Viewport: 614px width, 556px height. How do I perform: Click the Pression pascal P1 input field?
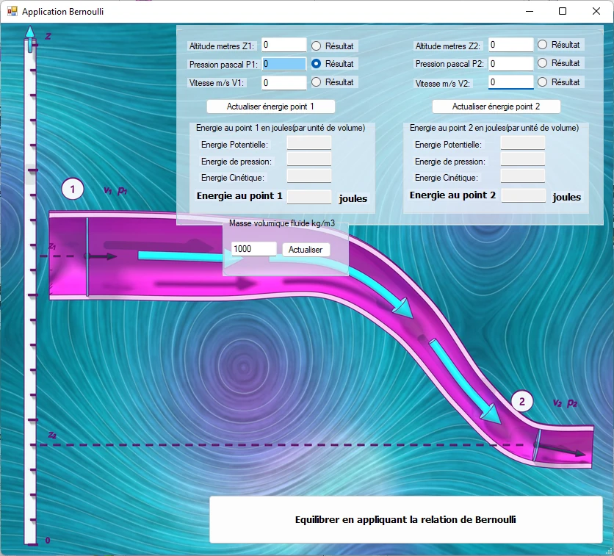tap(284, 64)
